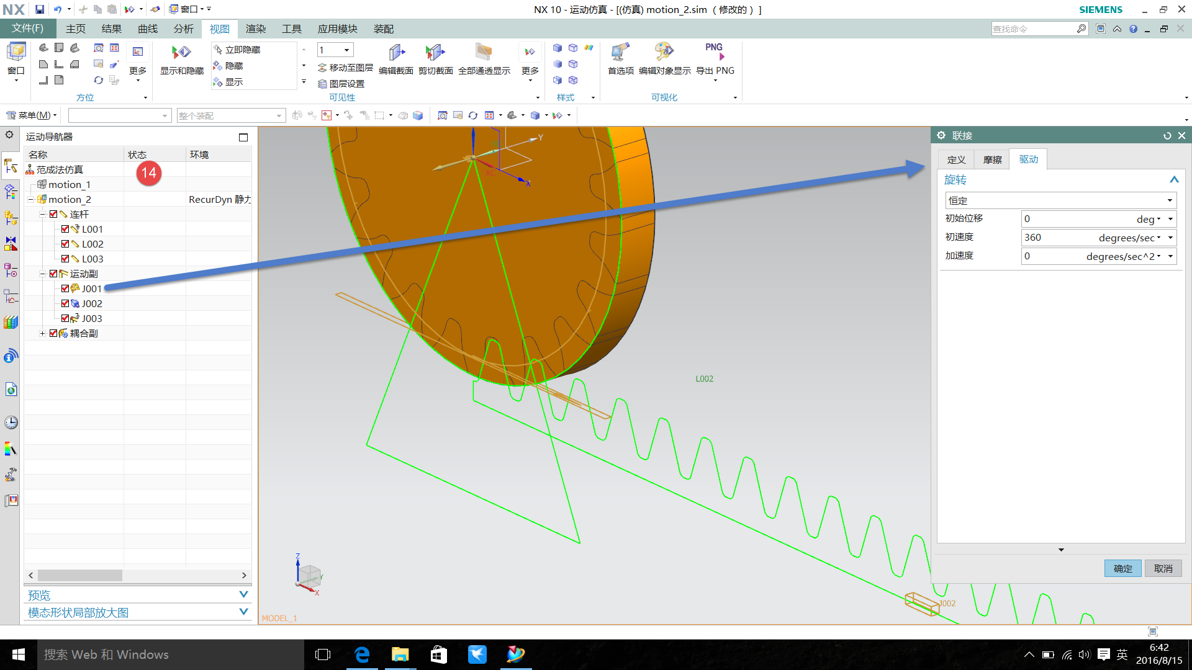Screen dimensions: 1192x670
Task: Click the navigator horizontal scrollbar thumb
Action: click(x=79, y=575)
